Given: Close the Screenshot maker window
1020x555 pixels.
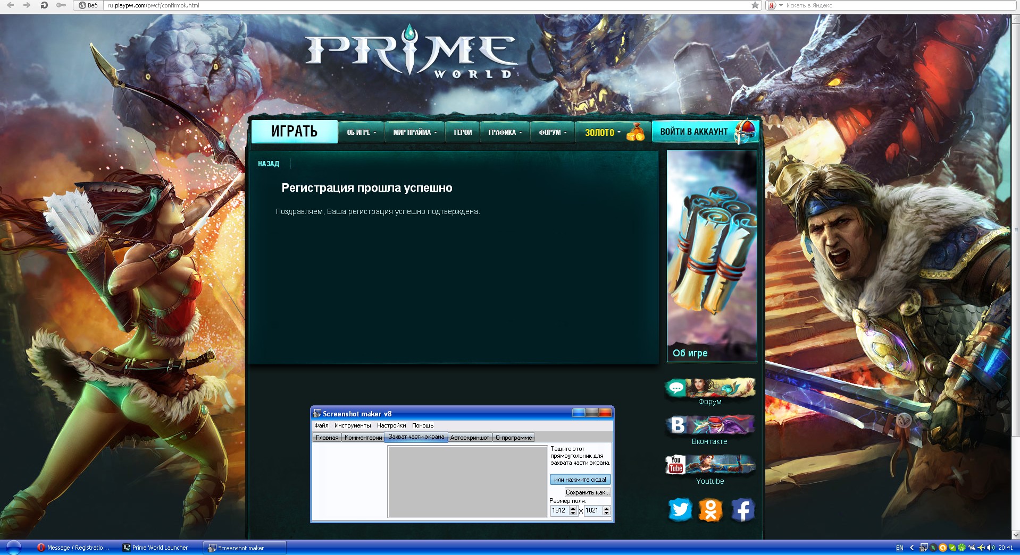Looking at the screenshot, I should click(605, 413).
